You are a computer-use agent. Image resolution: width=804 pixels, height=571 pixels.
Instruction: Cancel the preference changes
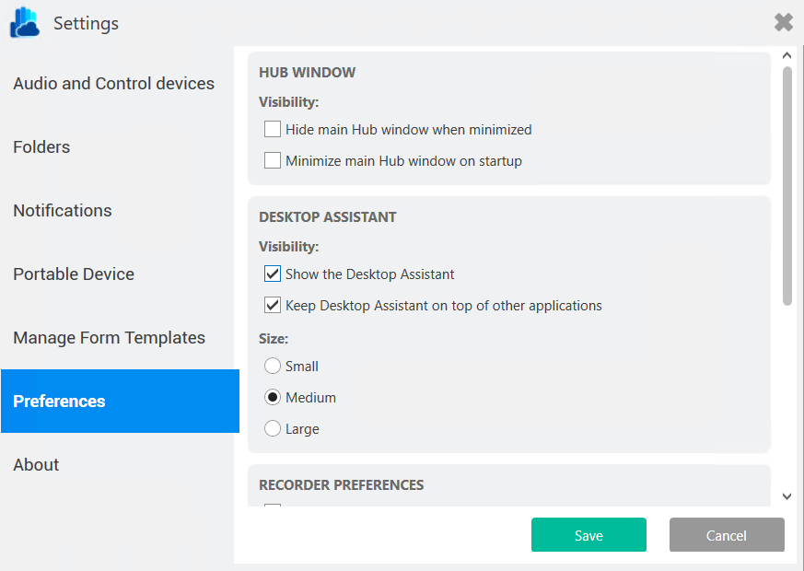[x=727, y=535]
